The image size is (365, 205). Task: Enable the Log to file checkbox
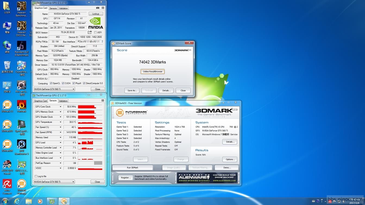(36, 176)
